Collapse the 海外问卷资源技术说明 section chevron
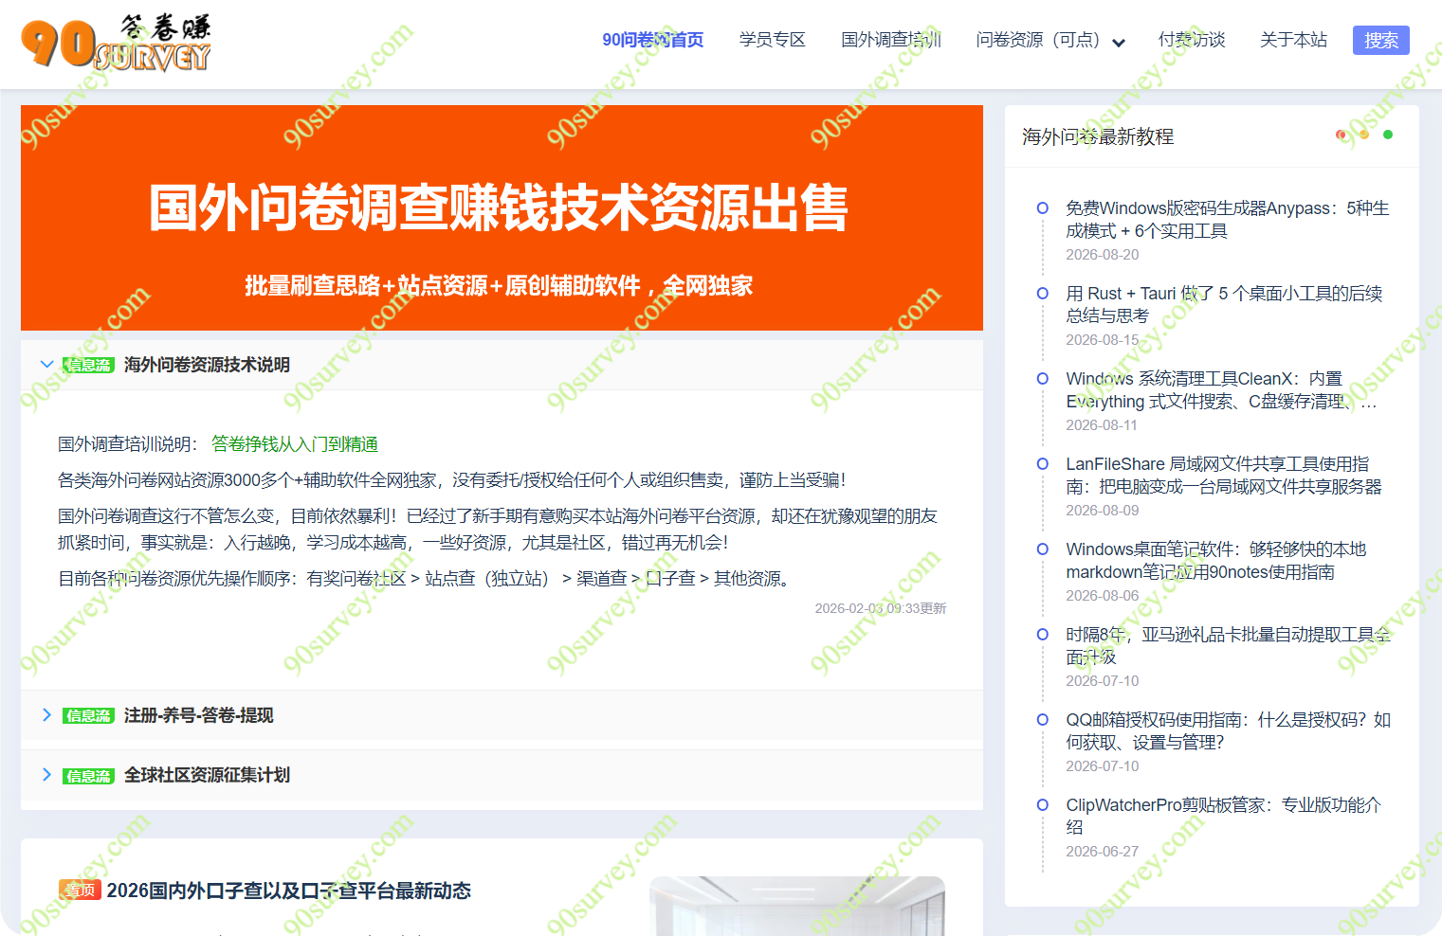Image resolution: width=1442 pixels, height=936 pixels. [x=46, y=365]
